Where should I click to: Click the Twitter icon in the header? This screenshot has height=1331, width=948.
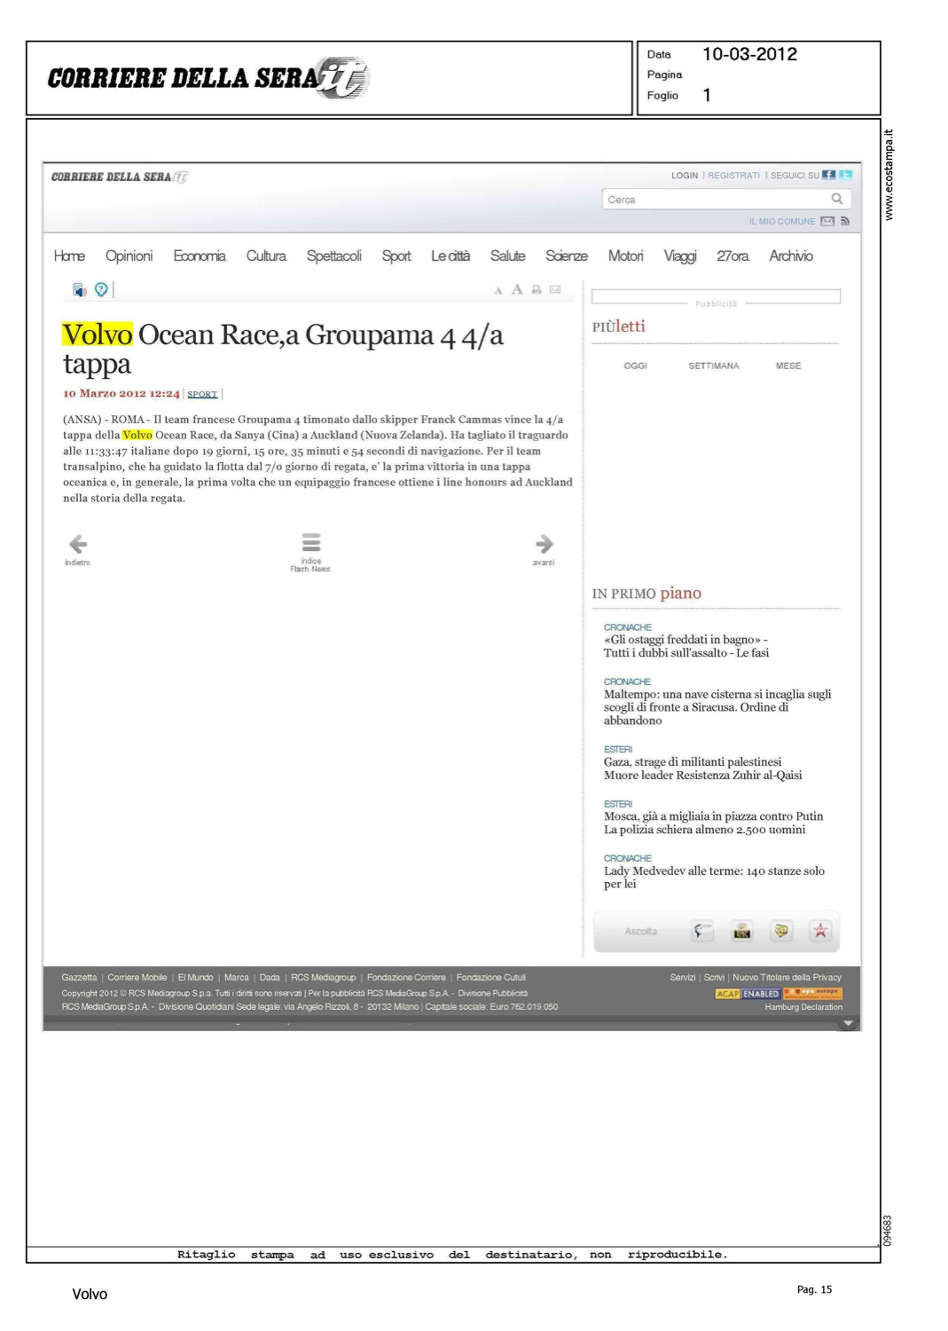[x=845, y=175]
